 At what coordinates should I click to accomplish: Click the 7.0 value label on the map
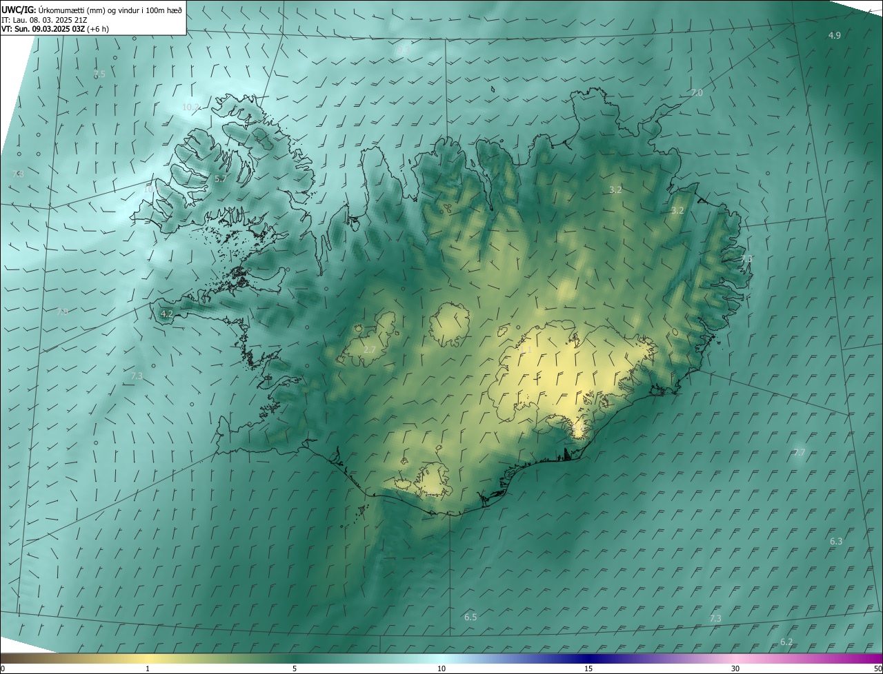697,93
